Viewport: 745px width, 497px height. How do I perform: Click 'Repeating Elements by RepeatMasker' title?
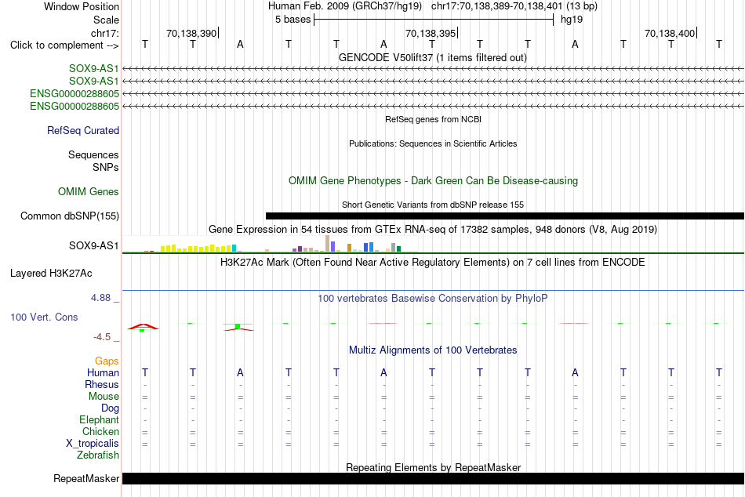click(x=434, y=467)
